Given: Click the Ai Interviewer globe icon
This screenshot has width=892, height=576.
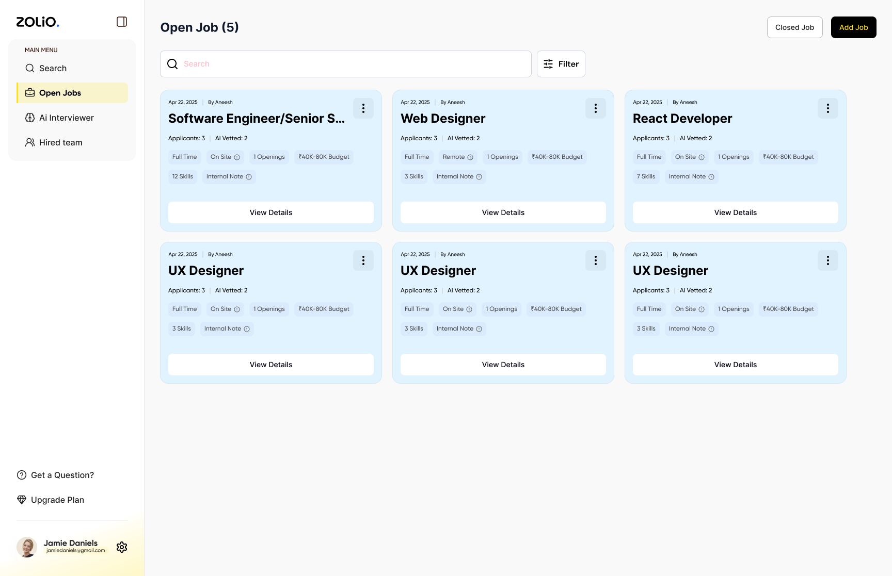Looking at the screenshot, I should pyautogui.click(x=29, y=118).
